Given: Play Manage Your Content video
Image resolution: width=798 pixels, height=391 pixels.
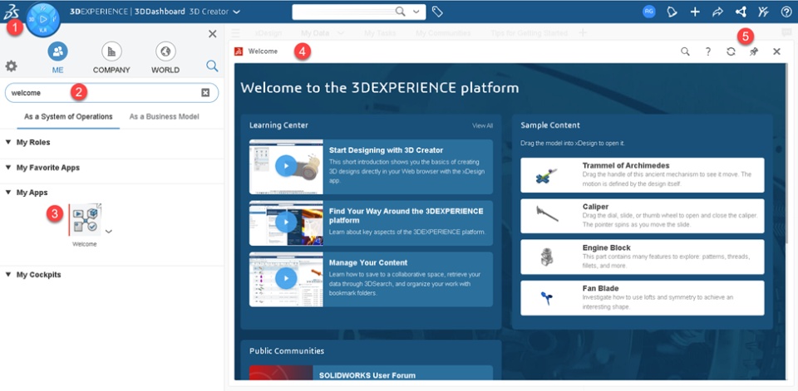Looking at the screenshot, I should 286,279.
